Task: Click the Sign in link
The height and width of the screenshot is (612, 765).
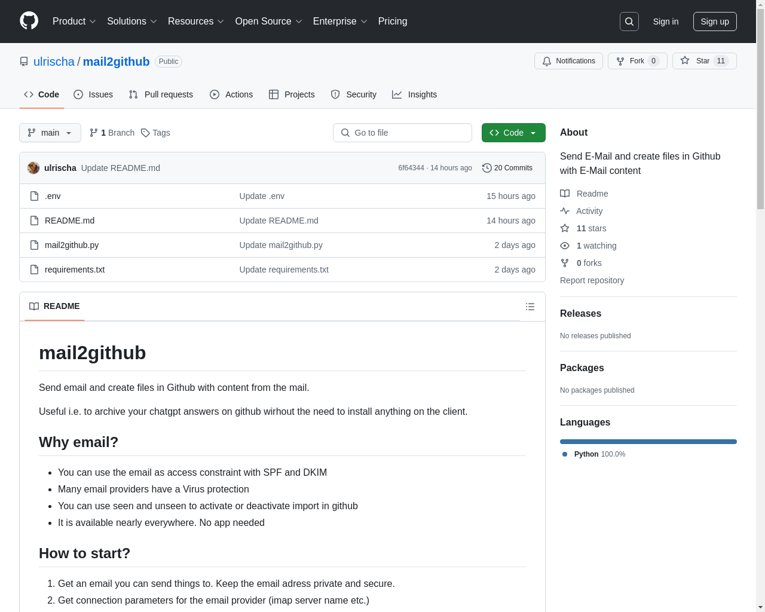Action: point(666,22)
